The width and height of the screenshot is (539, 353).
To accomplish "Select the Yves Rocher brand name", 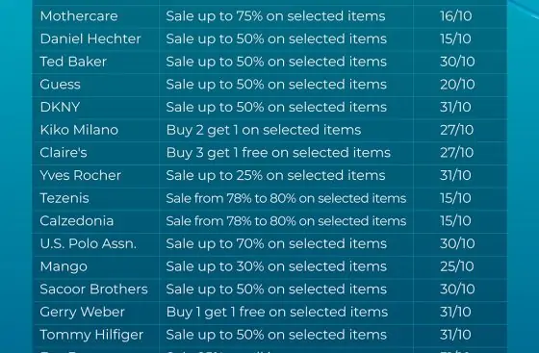I will pos(81,175).
